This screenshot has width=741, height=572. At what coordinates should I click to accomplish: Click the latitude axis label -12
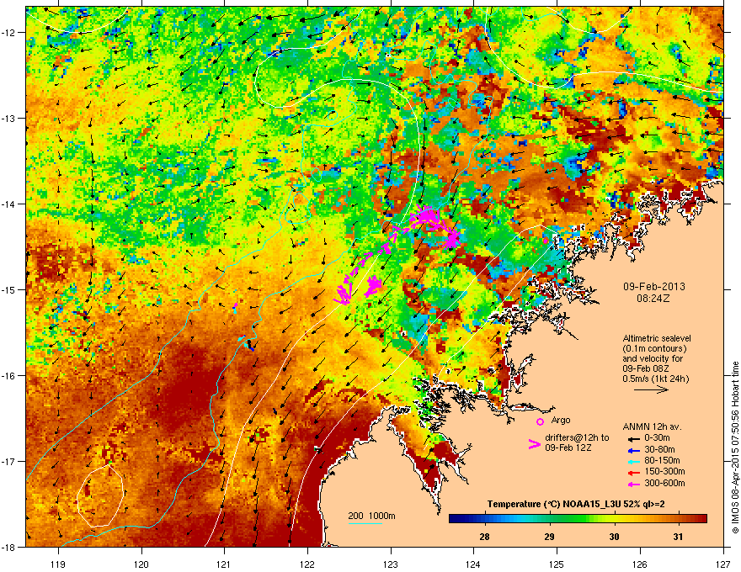[x=8, y=32]
